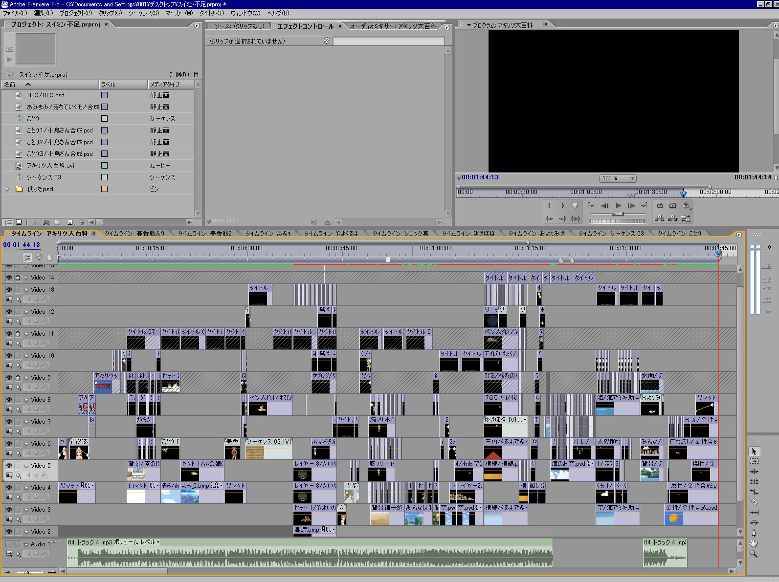The image size is (779, 582).
Task: Play the program monitor
Action: tap(618, 206)
